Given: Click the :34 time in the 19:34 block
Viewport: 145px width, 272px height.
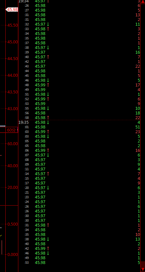Looking at the screenshot, I should pyautogui.click(x=27, y=34).
